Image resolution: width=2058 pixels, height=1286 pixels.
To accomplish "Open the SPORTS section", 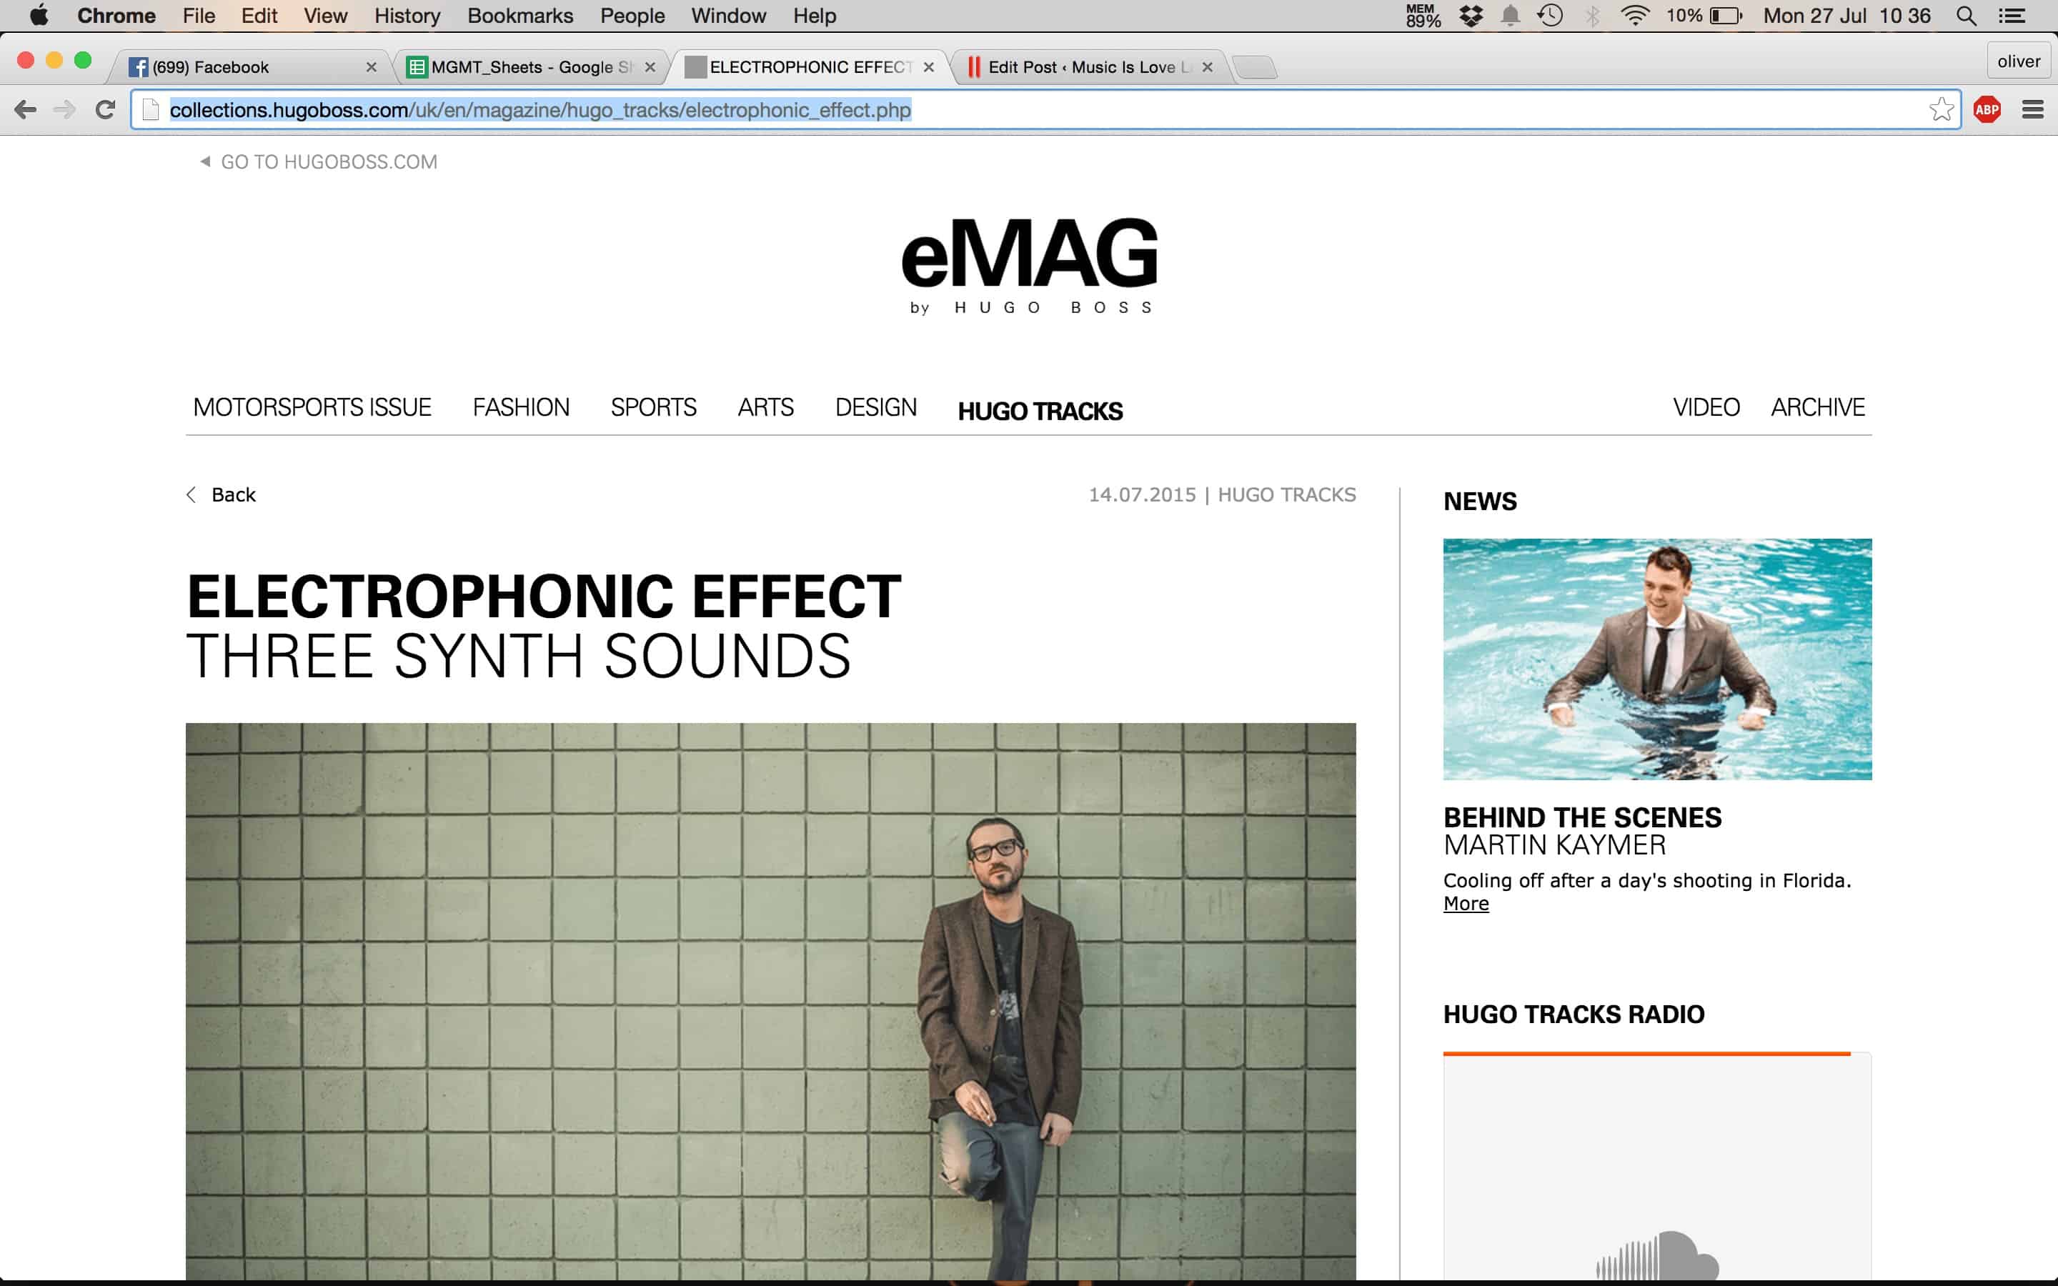I will click(653, 407).
